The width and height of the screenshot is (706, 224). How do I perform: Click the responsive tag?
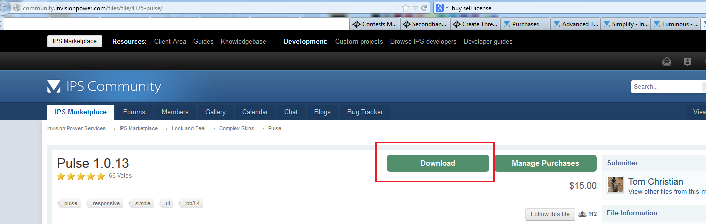(105, 203)
